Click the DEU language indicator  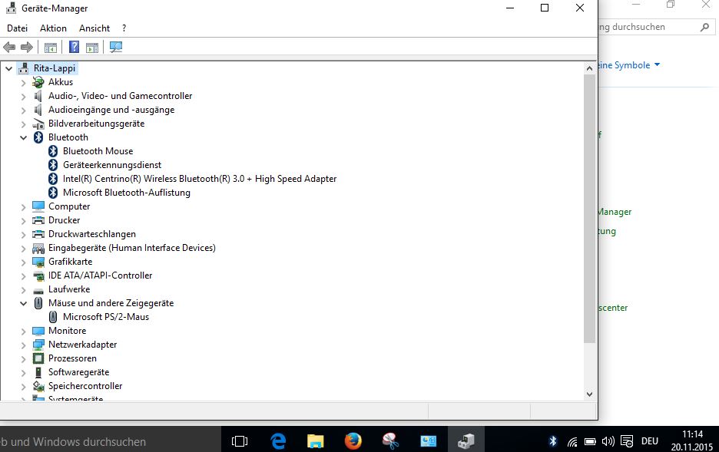coord(650,441)
